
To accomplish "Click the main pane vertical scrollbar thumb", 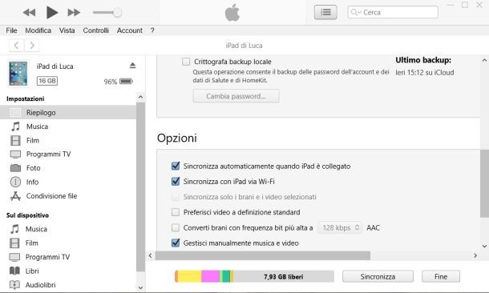I will point(484,183).
